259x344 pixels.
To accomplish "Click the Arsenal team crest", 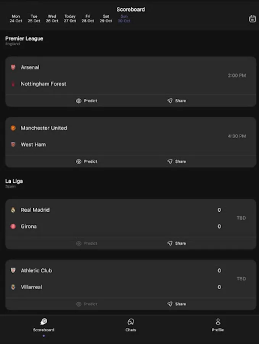I will pyautogui.click(x=13, y=67).
